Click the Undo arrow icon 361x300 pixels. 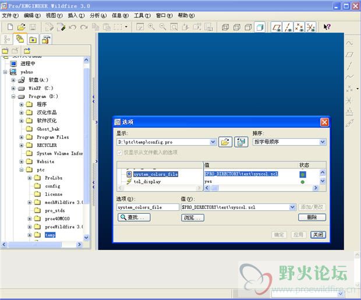coord(73,27)
